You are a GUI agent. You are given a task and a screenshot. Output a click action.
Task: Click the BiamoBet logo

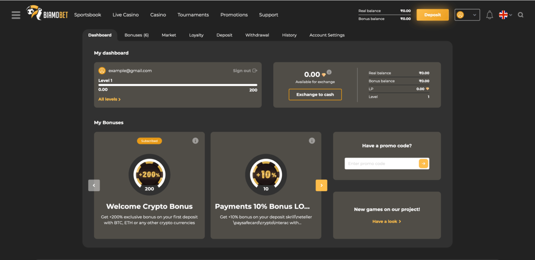47,13
